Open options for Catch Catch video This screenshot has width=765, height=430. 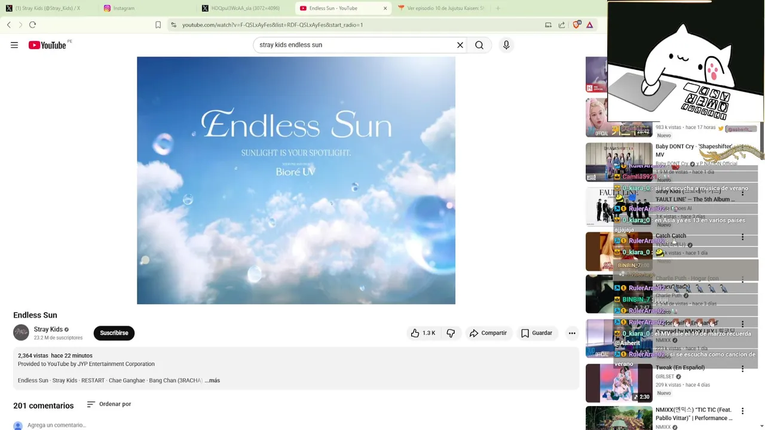click(743, 237)
